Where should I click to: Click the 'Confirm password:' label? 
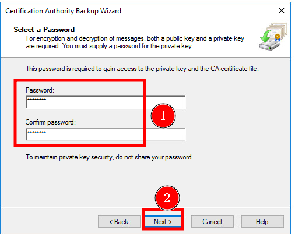(x=51, y=122)
